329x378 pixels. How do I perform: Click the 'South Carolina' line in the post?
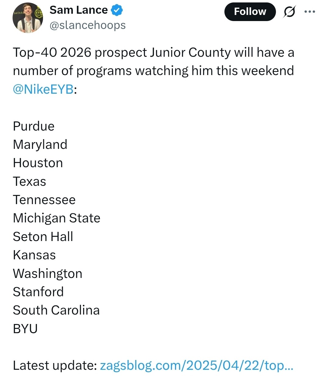coord(56,310)
